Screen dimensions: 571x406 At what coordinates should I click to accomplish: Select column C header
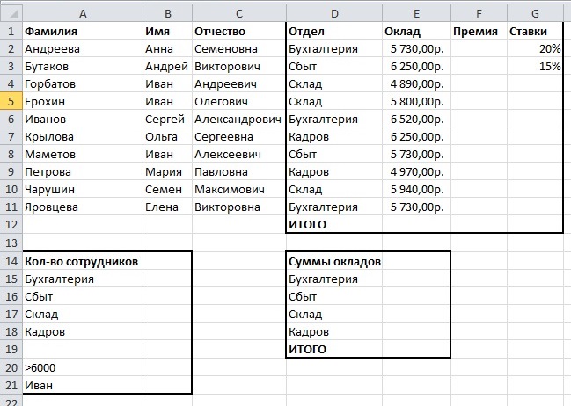pos(239,14)
